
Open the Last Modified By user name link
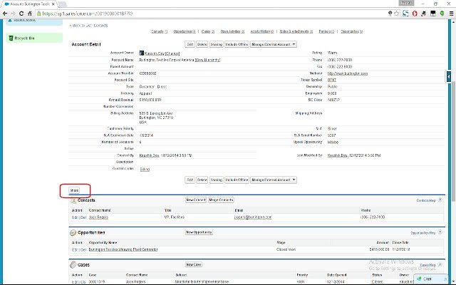pos(337,155)
